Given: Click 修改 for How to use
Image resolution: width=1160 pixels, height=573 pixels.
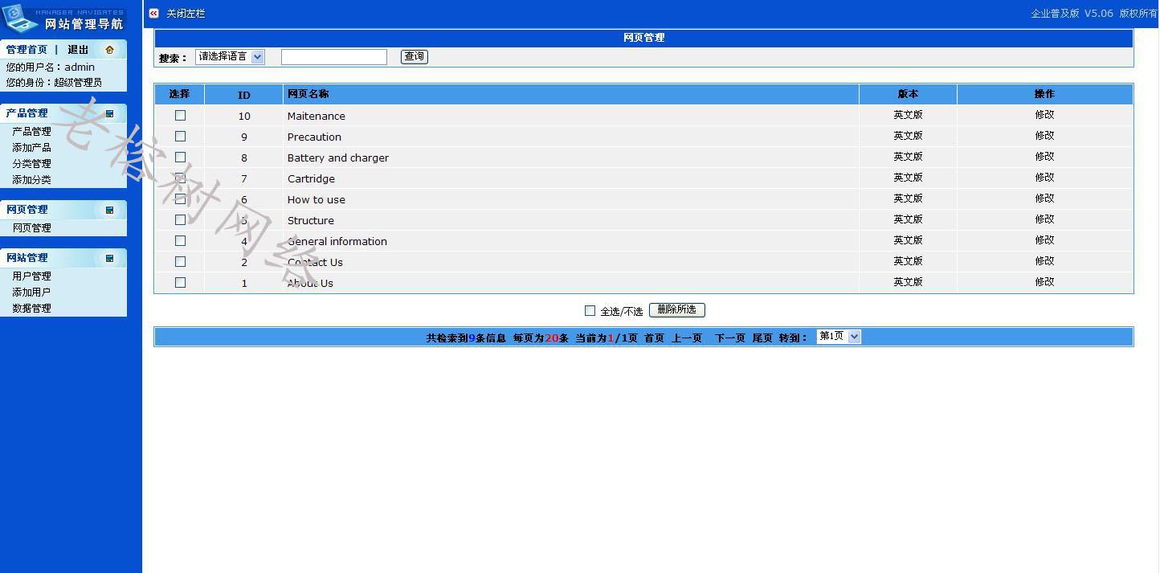Looking at the screenshot, I should (x=1044, y=199).
